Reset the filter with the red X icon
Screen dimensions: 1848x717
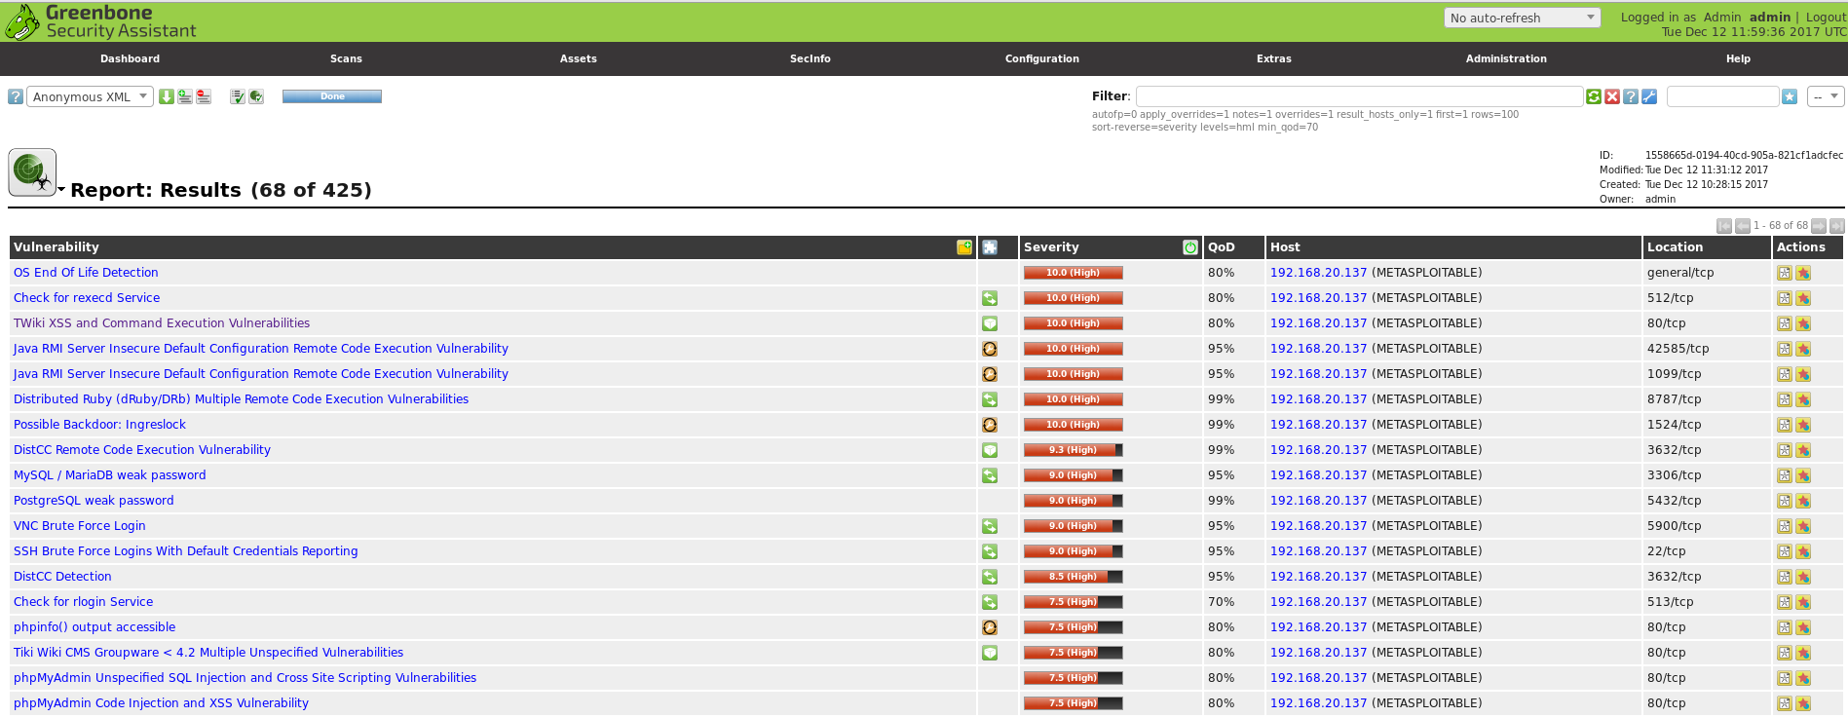(x=1612, y=96)
